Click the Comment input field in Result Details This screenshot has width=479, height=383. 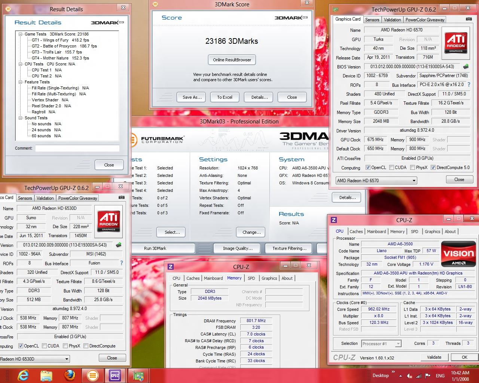[77, 148]
